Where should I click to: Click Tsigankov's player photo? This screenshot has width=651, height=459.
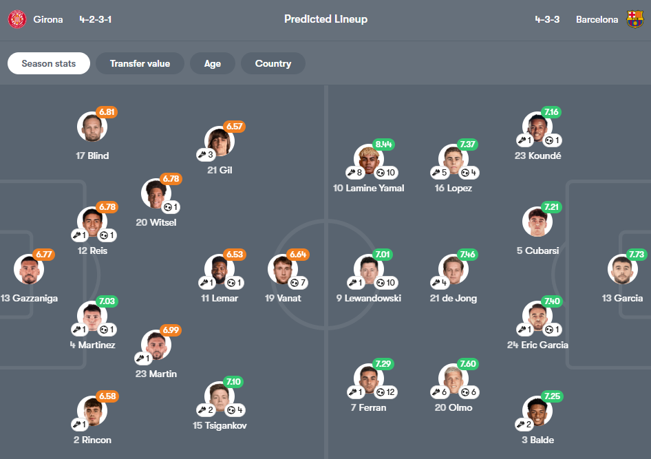220,396
